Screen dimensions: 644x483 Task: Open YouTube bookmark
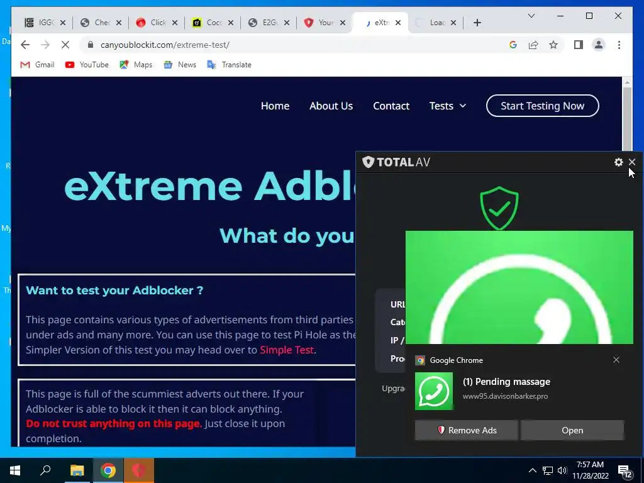87,65
